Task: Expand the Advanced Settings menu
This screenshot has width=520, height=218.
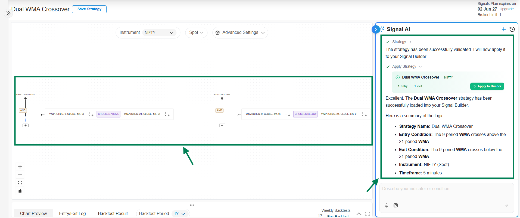Action: [240, 32]
